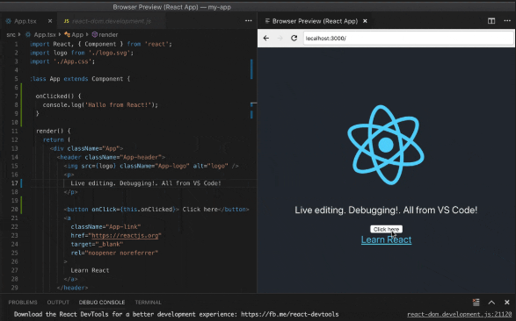Open the TERMINAL panel tab
Image resolution: width=516 pixels, height=321 pixels.
pyautogui.click(x=148, y=303)
